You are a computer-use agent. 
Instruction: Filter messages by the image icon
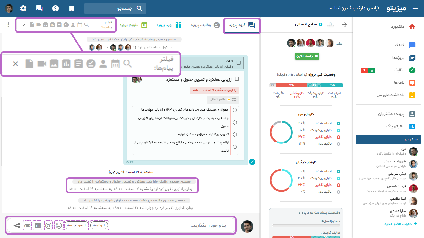pos(46,25)
